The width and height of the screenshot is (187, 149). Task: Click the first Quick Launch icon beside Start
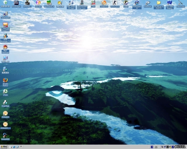click(11, 147)
